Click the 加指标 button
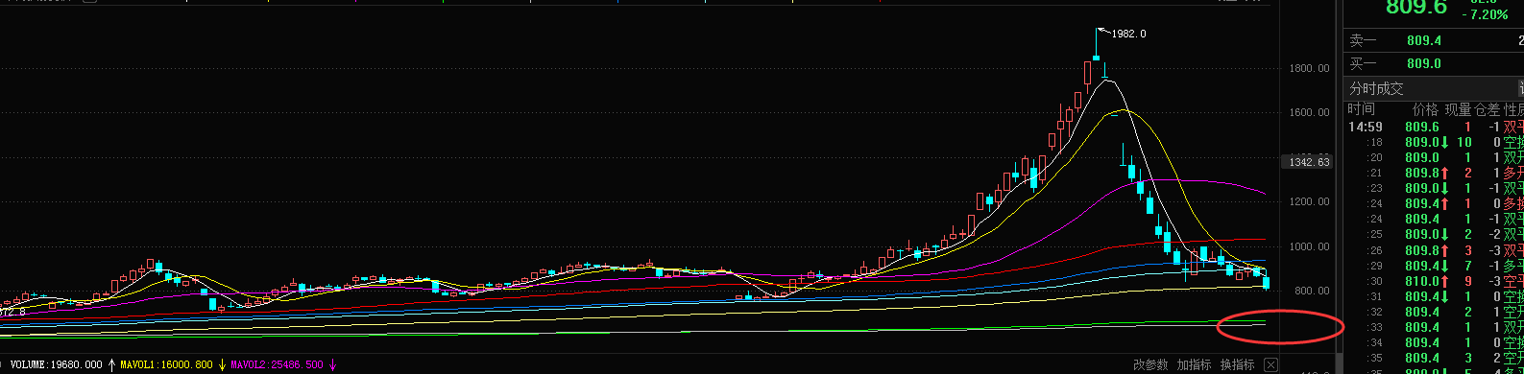This screenshot has height=374, width=1524. point(1194,365)
